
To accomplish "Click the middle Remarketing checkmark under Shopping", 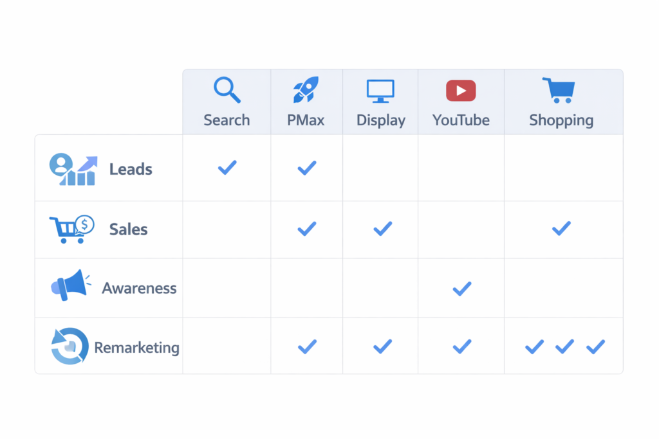I will pos(564,347).
